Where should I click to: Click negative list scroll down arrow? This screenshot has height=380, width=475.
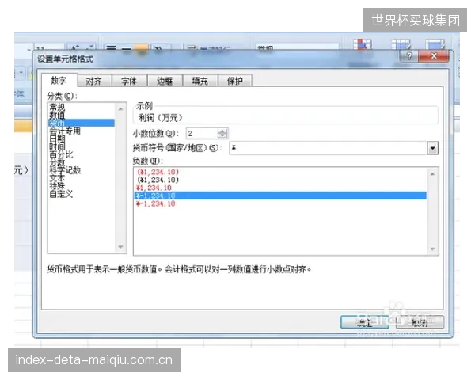click(432, 249)
